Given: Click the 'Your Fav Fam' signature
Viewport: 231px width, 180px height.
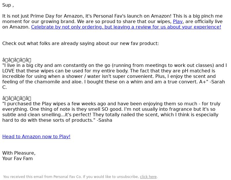Looking at the screenshot, I should coord(18,159).
